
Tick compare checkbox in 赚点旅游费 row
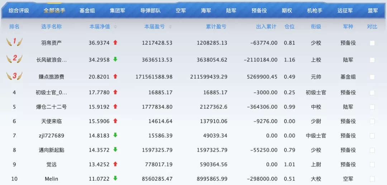(x=372, y=77)
